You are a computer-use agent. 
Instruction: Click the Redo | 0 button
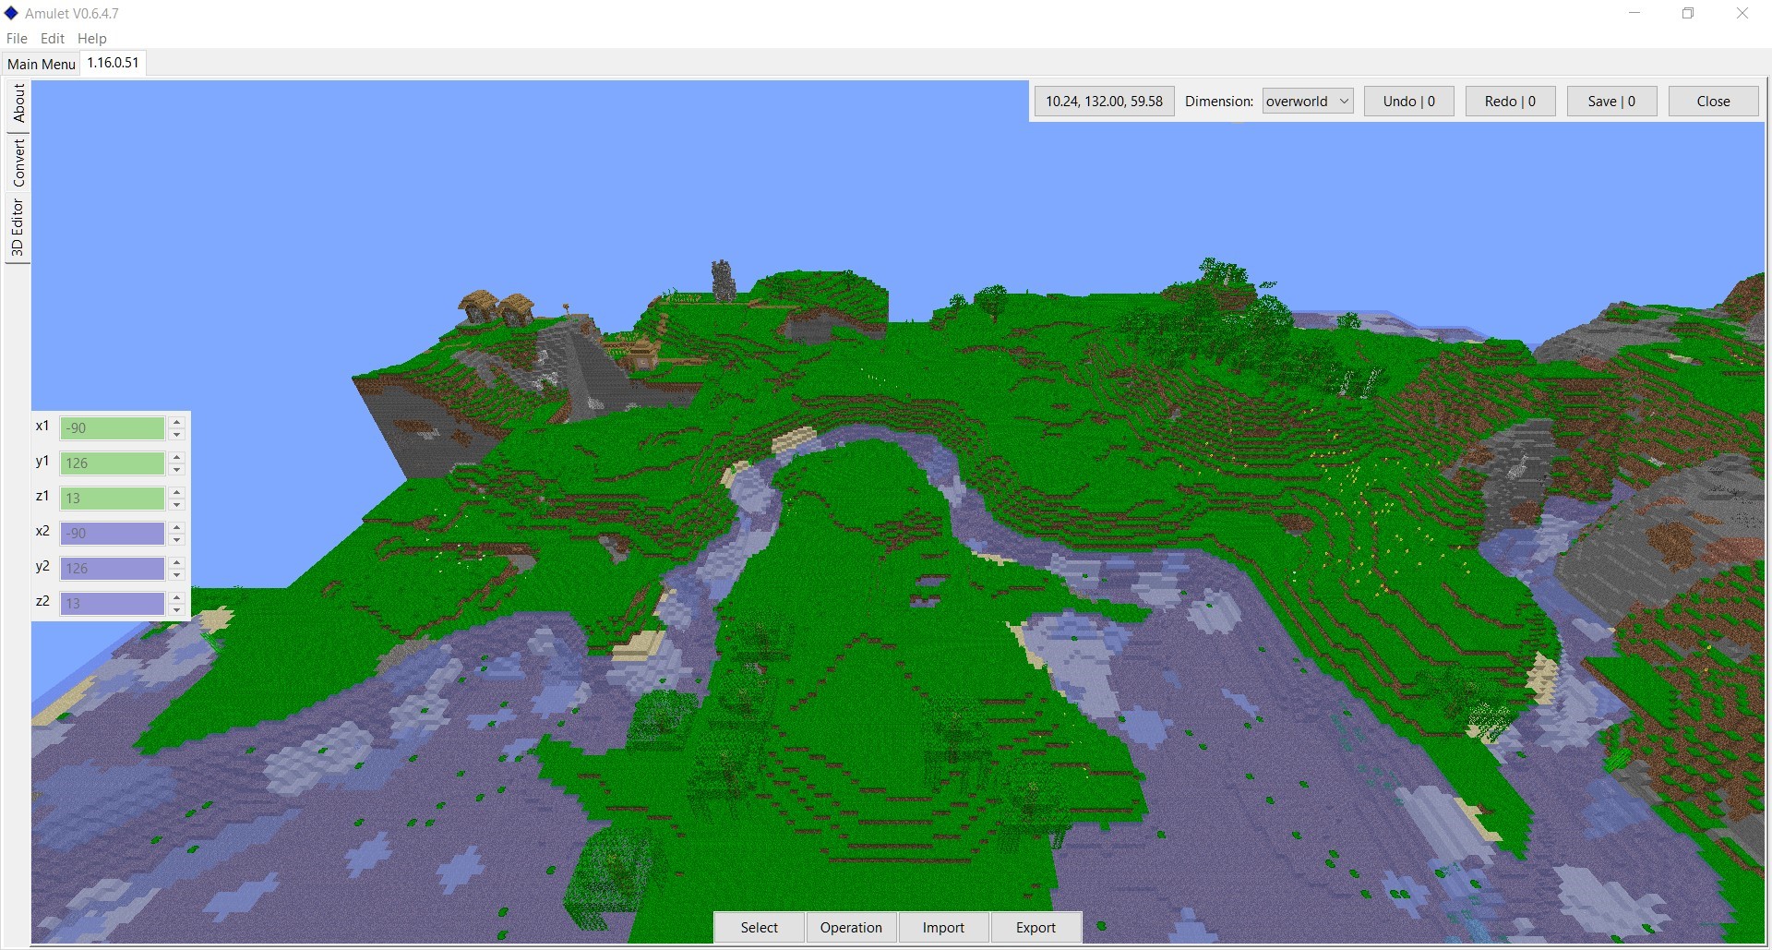click(1510, 101)
